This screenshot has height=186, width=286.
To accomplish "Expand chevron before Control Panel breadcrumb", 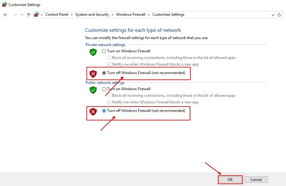I will [42, 15].
